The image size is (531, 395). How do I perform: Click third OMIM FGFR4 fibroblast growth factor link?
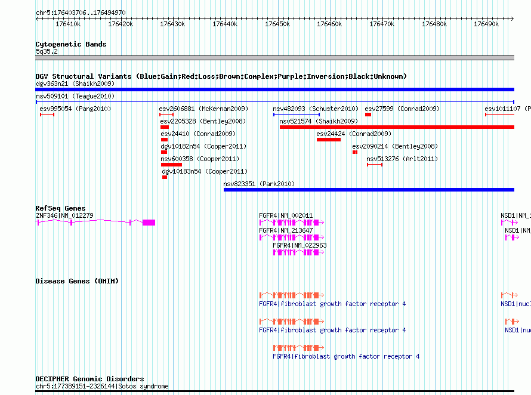pyautogui.click(x=346, y=356)
